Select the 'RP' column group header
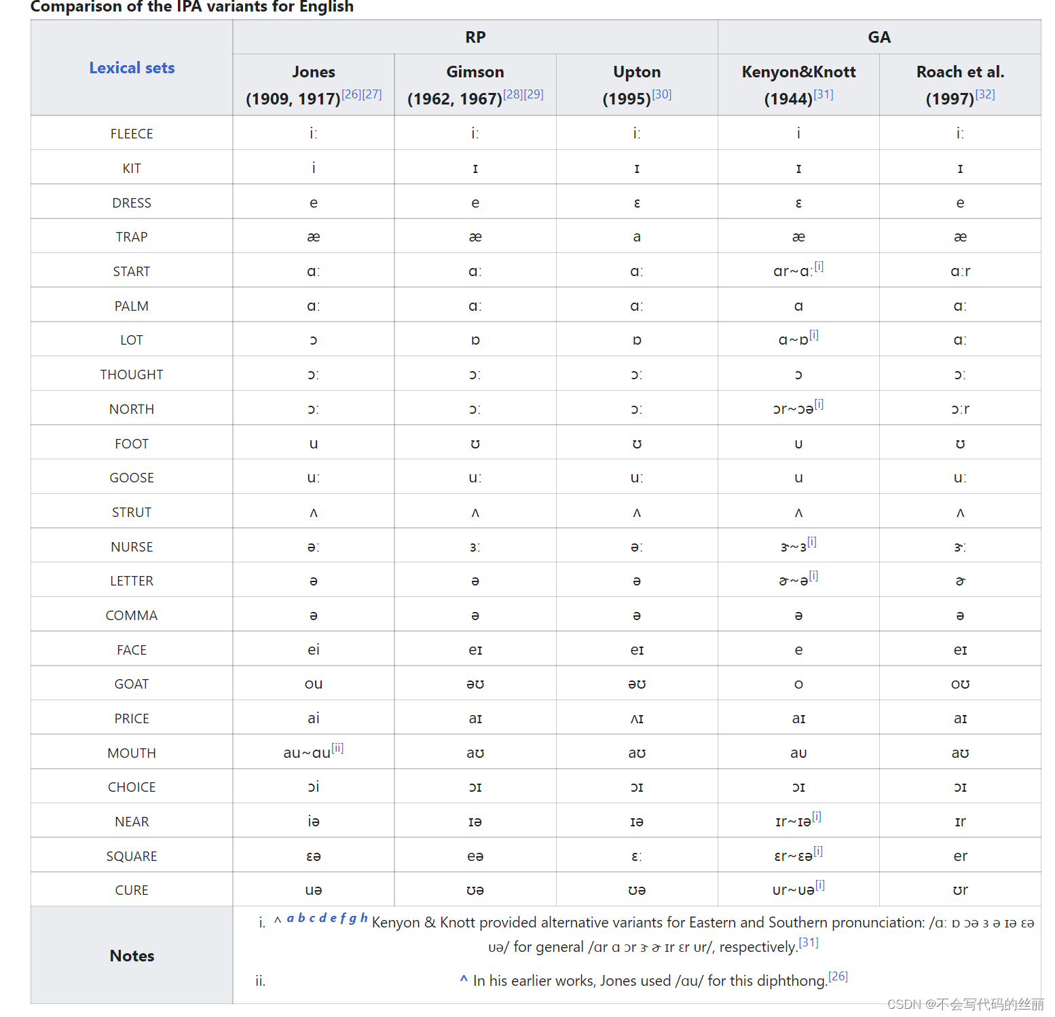Viewport: 1055px width, 1017px height. (x=475, y=37)
